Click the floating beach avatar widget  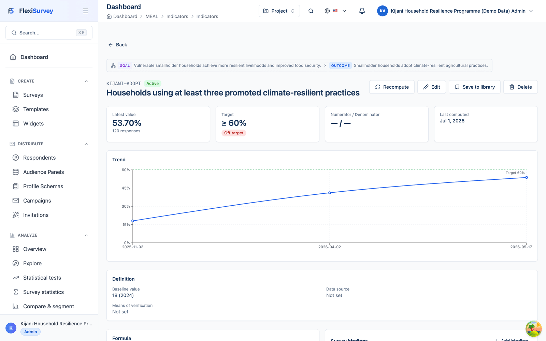[534, 329]
